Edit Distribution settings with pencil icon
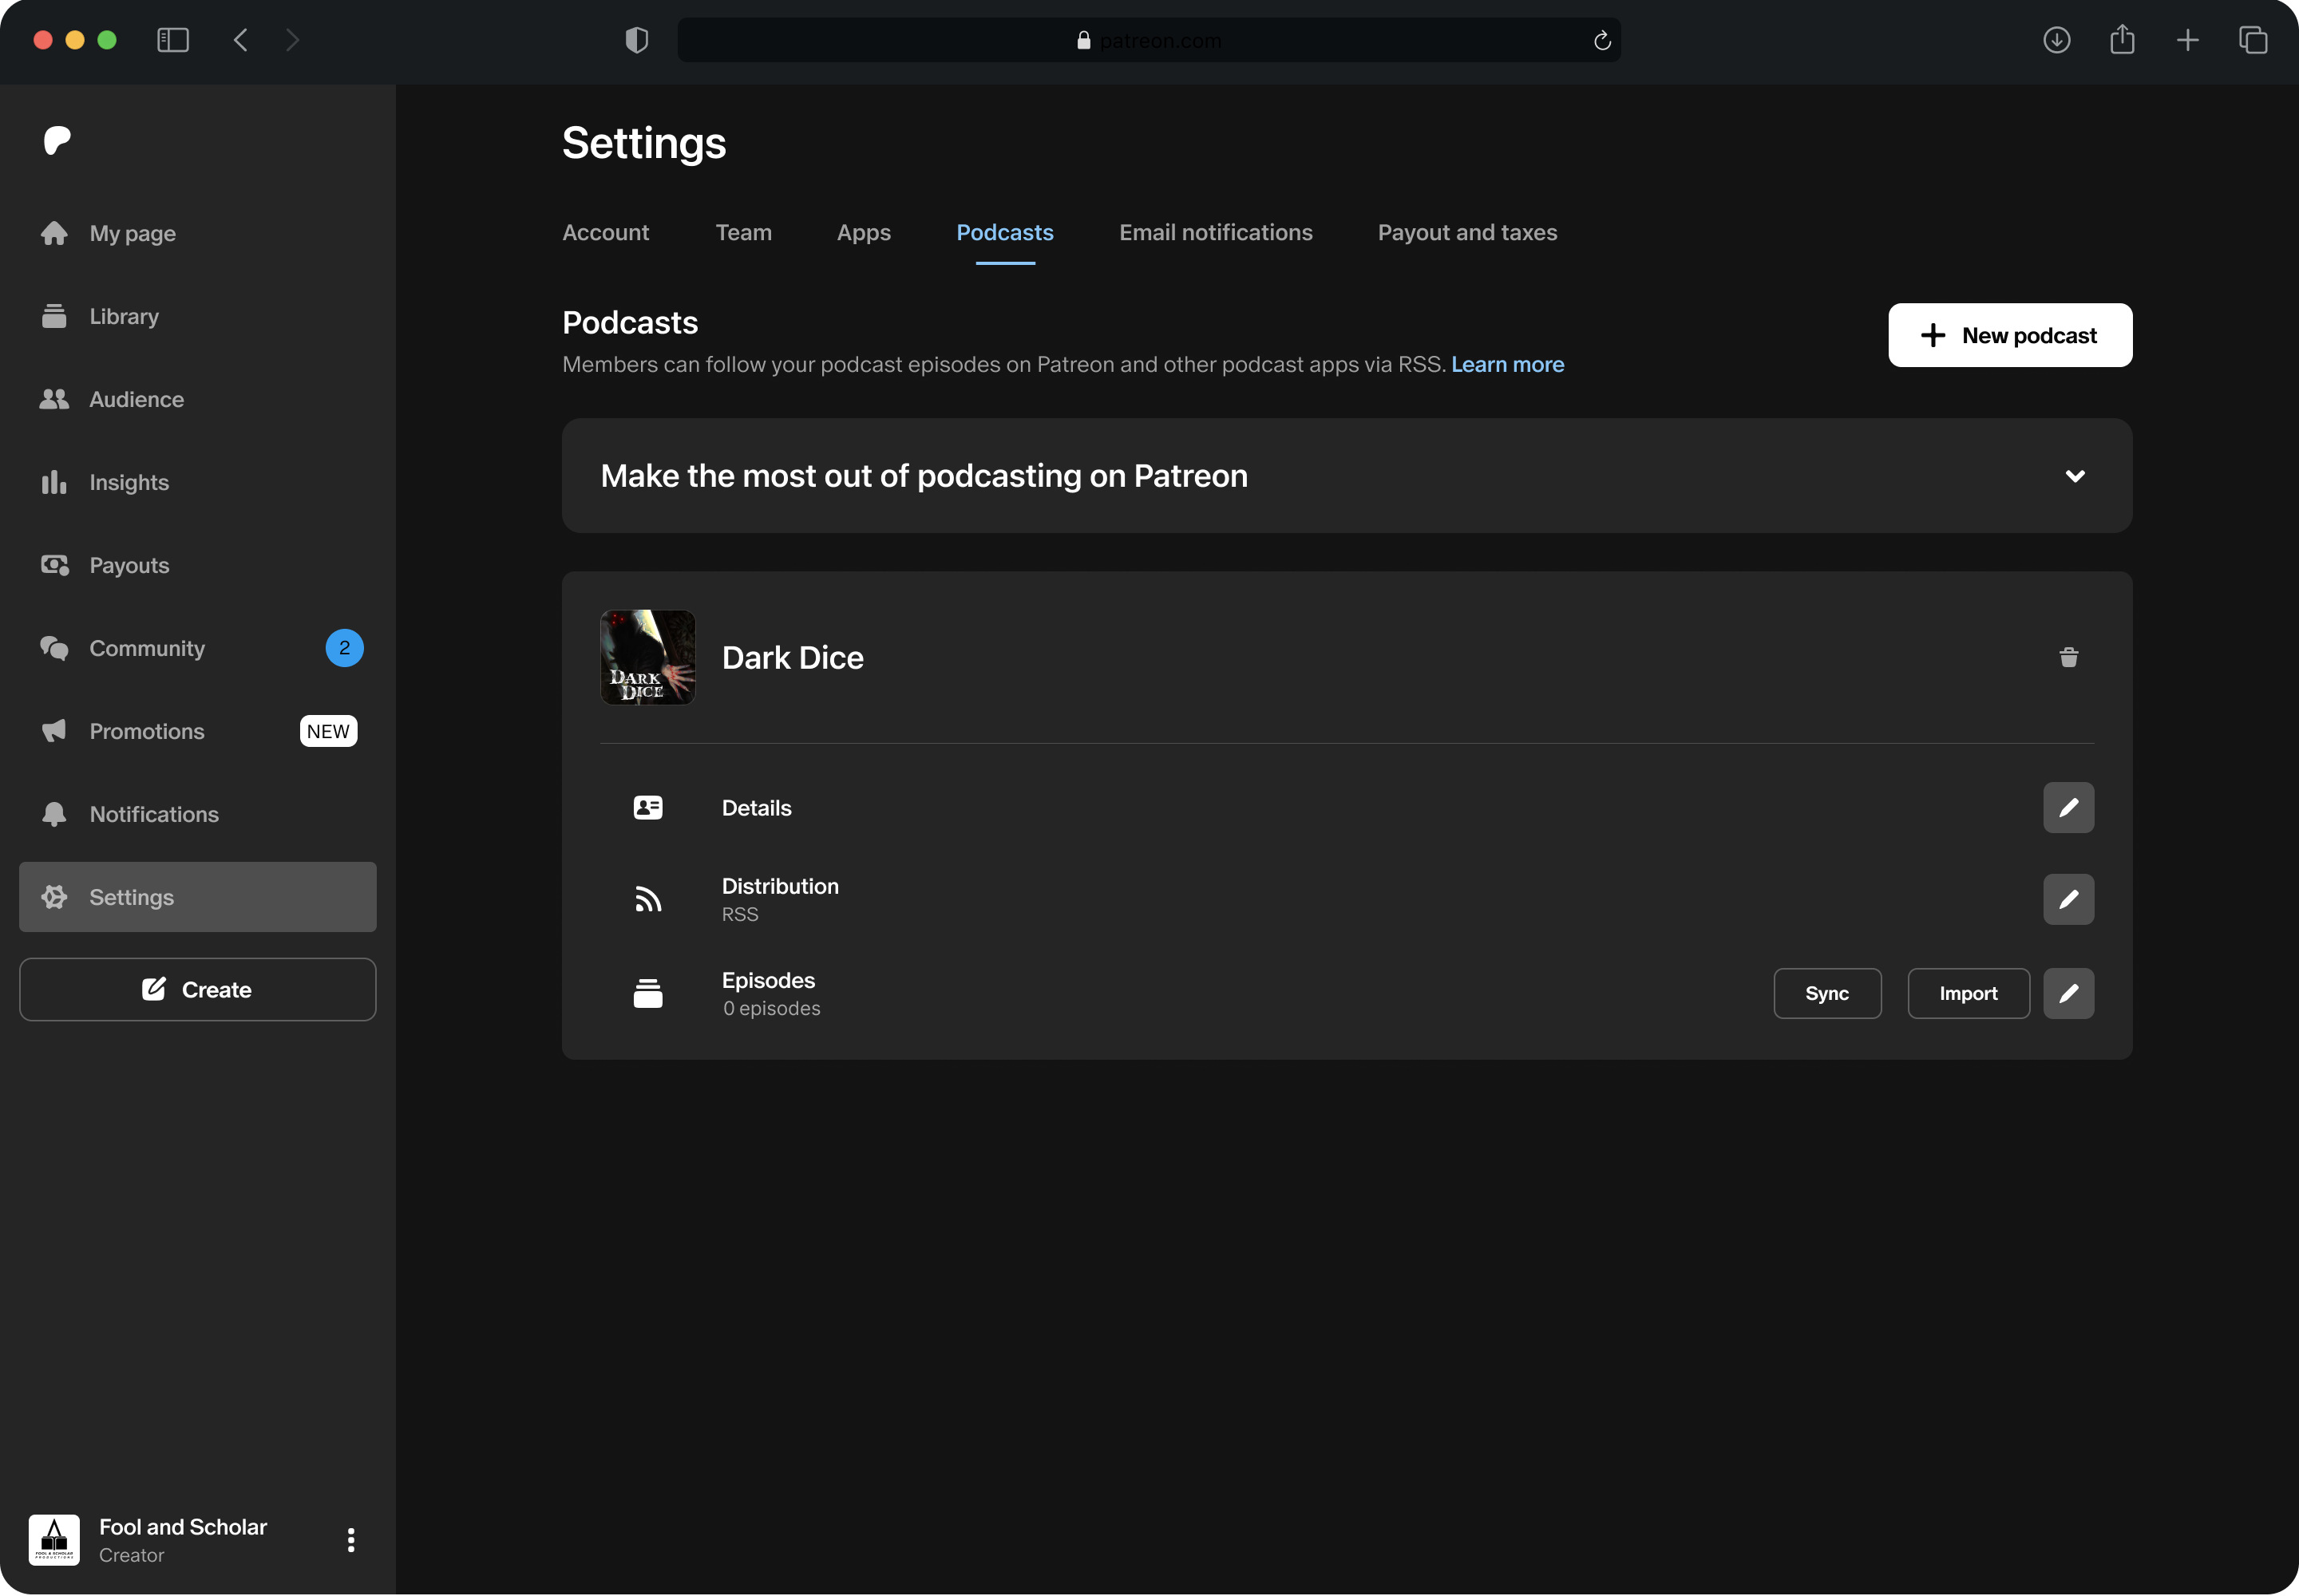2299x1596 pixels. (x=2069, y=899)
